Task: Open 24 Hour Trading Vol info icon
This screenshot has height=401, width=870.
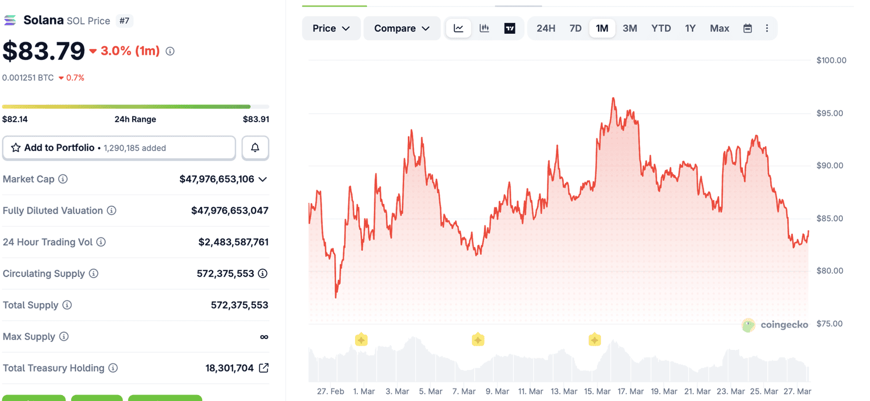Action: click(x=101, y=242)
